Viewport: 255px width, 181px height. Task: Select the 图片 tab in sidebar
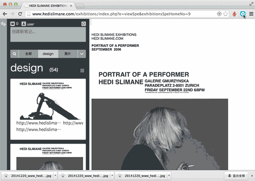click(67, 54)
